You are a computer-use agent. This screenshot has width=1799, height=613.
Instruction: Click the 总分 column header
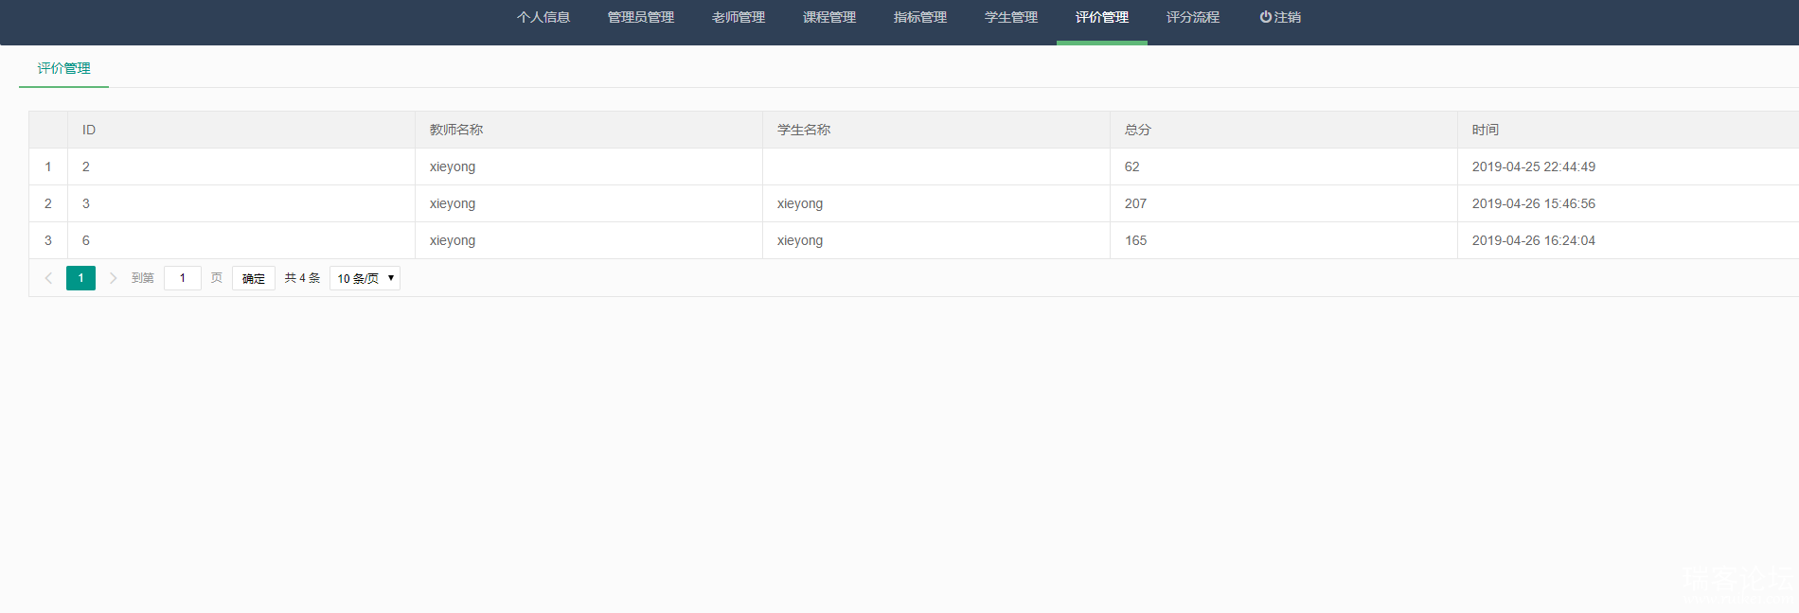click(1138, 130)
